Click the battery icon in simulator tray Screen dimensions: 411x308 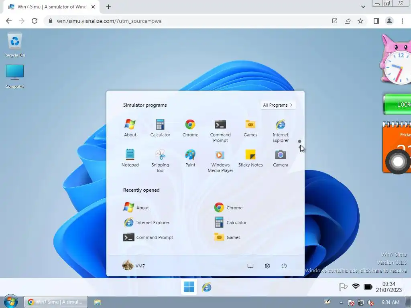(368, 287)
